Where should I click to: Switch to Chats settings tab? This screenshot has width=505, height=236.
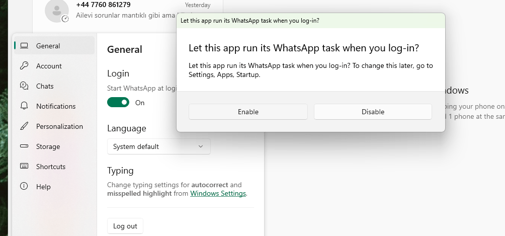(x=54, y=86)
